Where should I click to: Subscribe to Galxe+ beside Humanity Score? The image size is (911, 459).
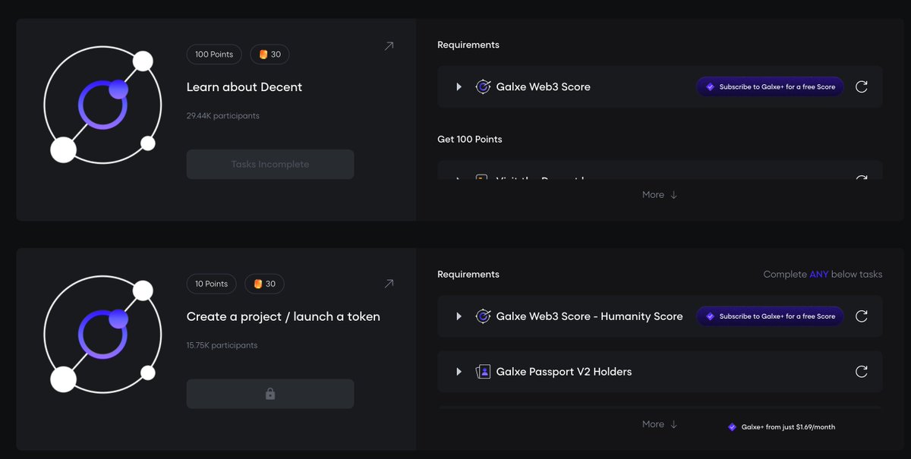[x=770, y=316]
